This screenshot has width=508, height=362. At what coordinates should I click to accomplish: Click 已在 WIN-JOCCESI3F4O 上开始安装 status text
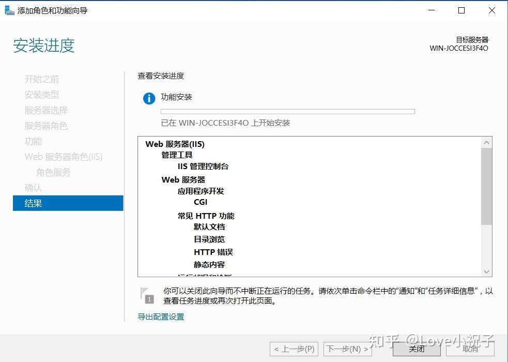point(225,123)
